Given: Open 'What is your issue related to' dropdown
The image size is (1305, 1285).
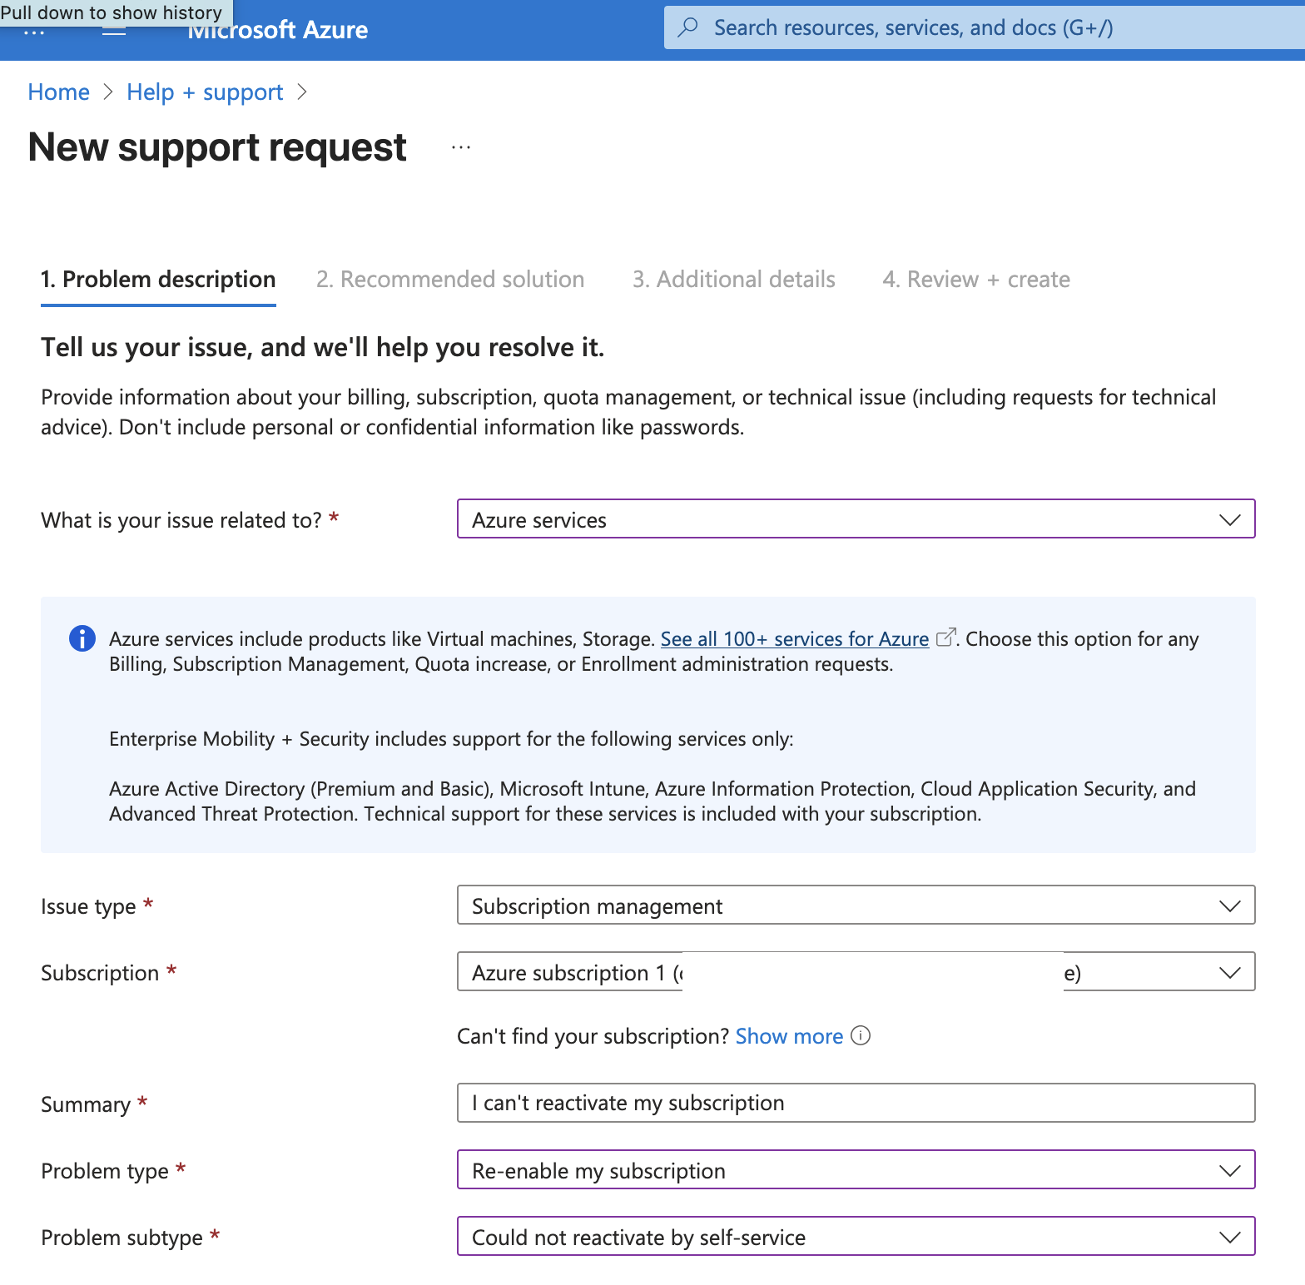Looking at the screenshot, I should [856, 518].
